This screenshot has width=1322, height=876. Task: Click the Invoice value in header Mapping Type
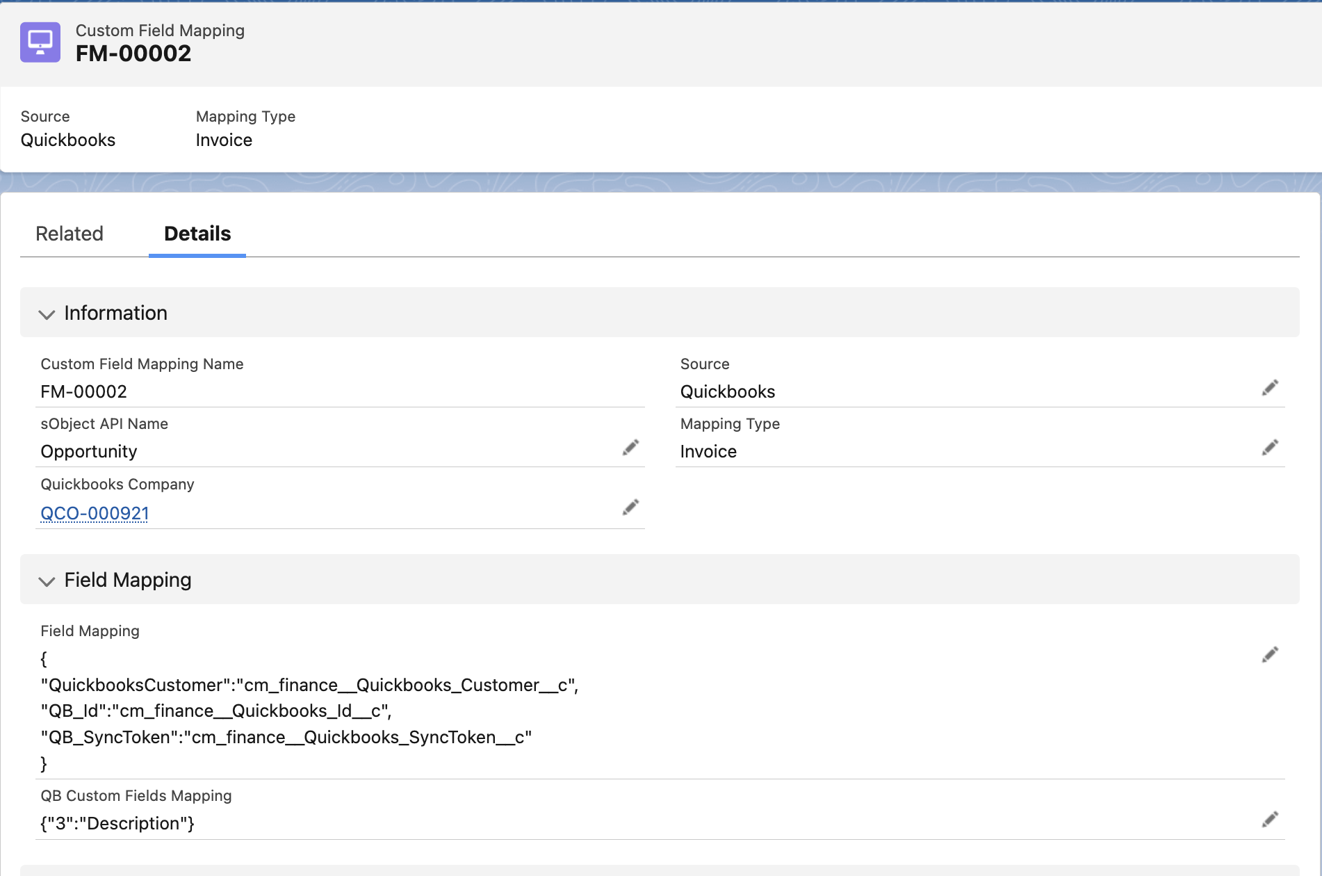pos(224,140)
